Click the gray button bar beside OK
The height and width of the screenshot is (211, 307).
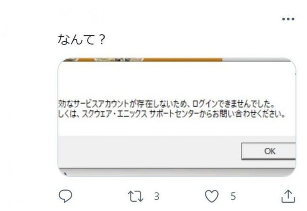[150, 152]
